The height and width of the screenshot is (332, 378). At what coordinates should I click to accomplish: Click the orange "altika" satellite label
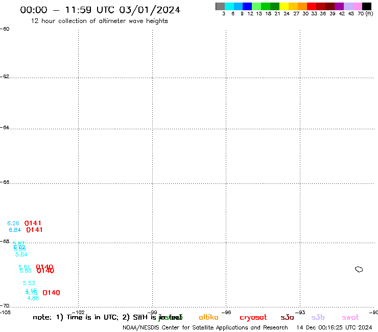[208, 317]
